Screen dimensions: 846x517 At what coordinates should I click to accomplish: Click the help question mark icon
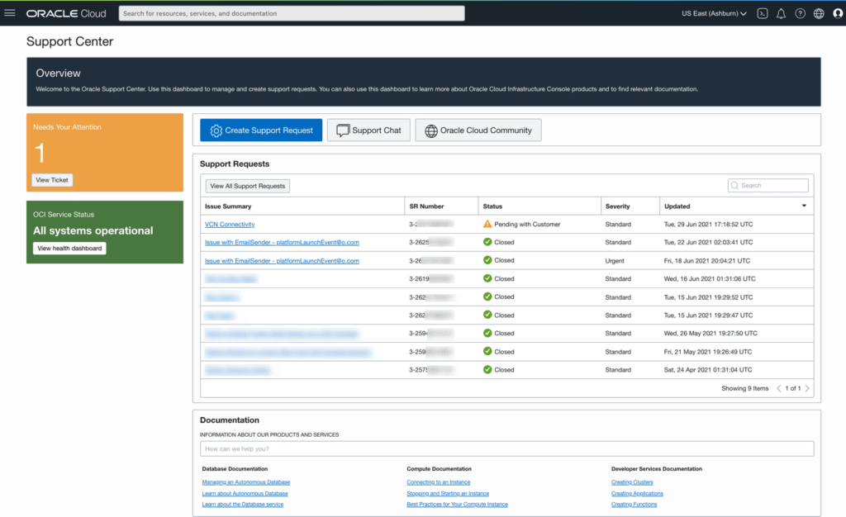tap(799, 13)
